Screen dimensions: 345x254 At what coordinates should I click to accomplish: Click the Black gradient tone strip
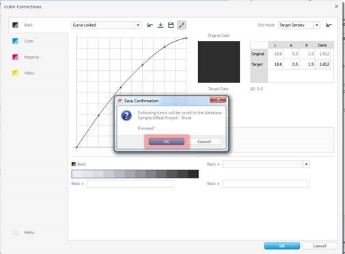pos(135,174)
